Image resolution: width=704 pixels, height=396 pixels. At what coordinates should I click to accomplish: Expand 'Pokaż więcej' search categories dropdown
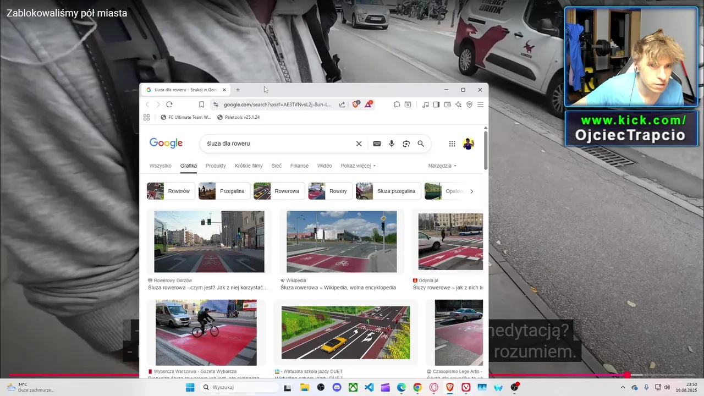(358, 166)
